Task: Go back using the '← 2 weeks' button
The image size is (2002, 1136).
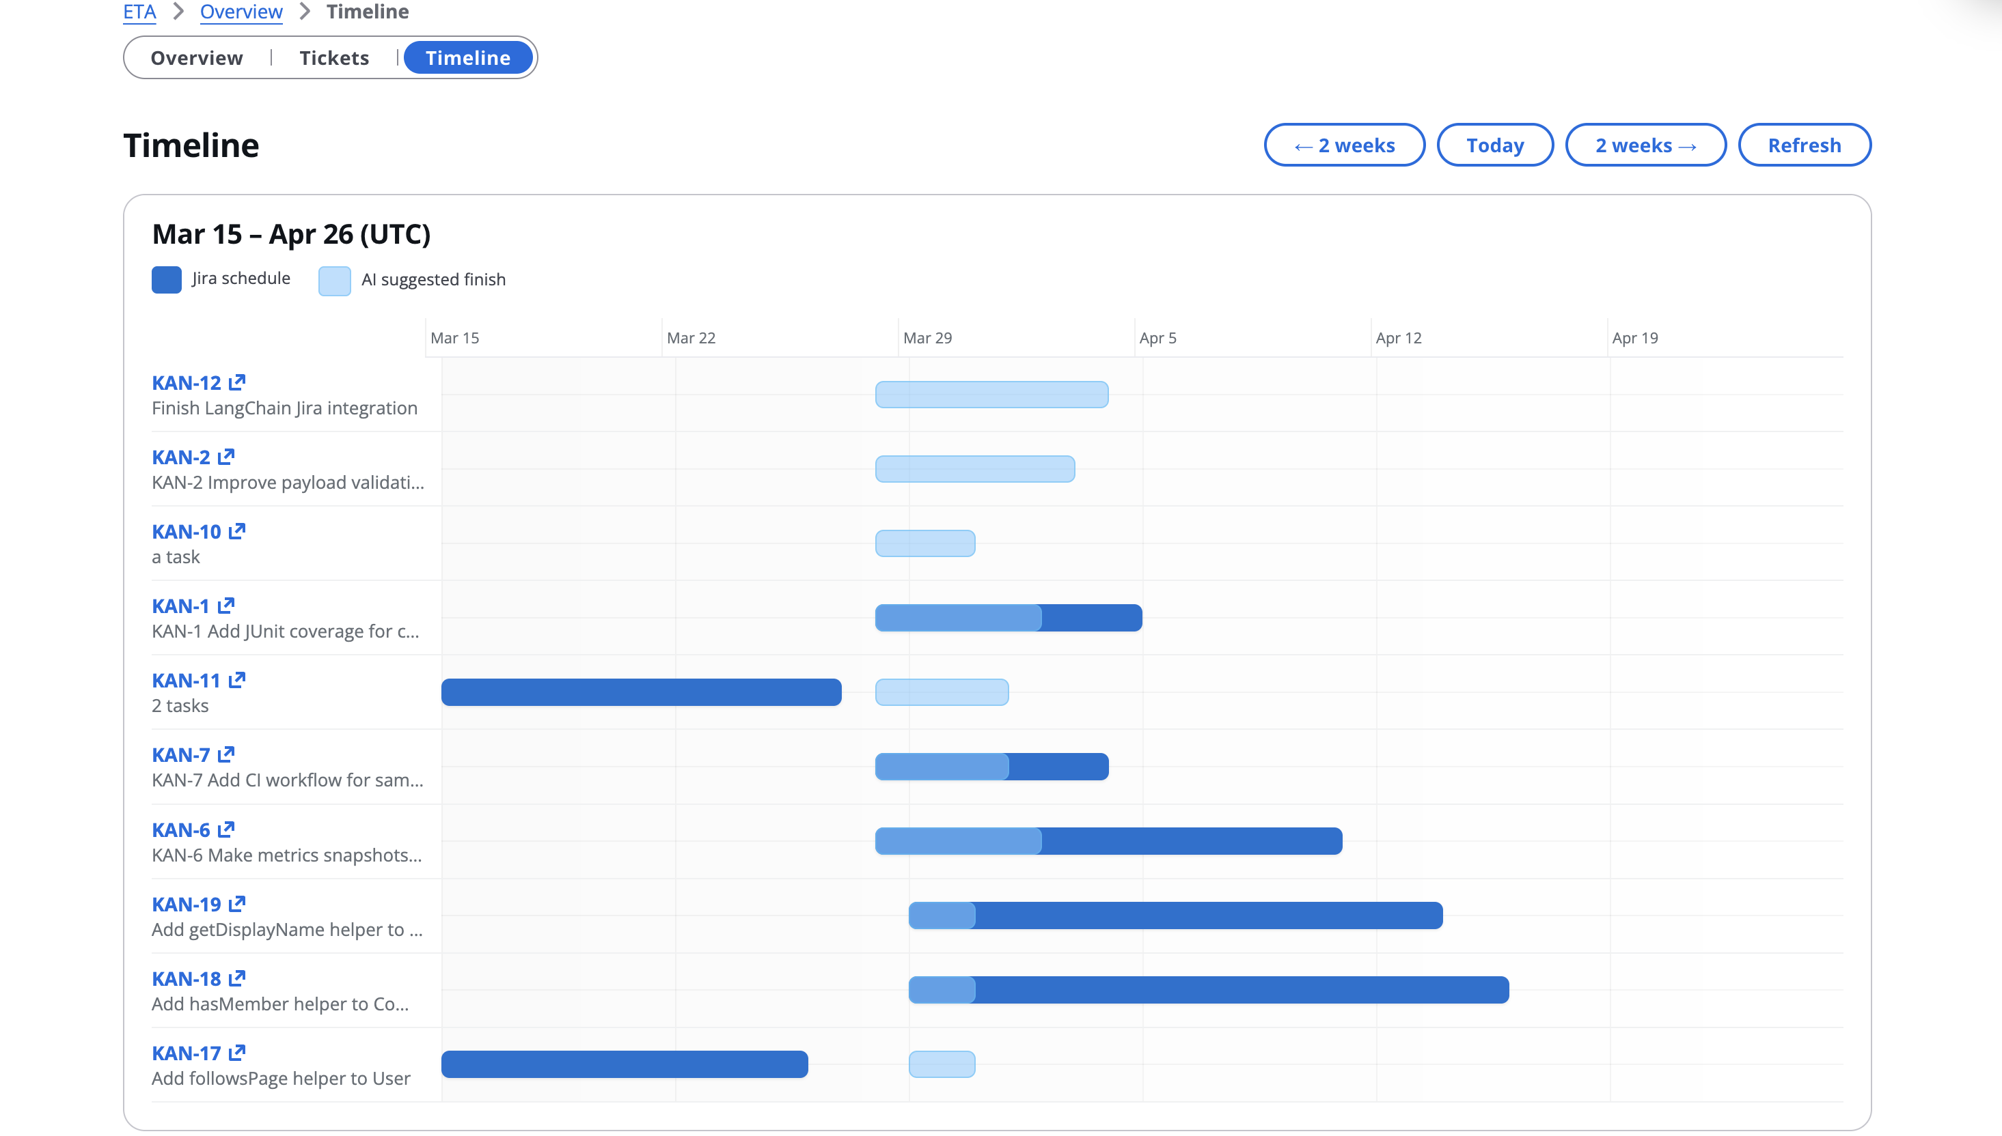Action: click(1344, 145)
